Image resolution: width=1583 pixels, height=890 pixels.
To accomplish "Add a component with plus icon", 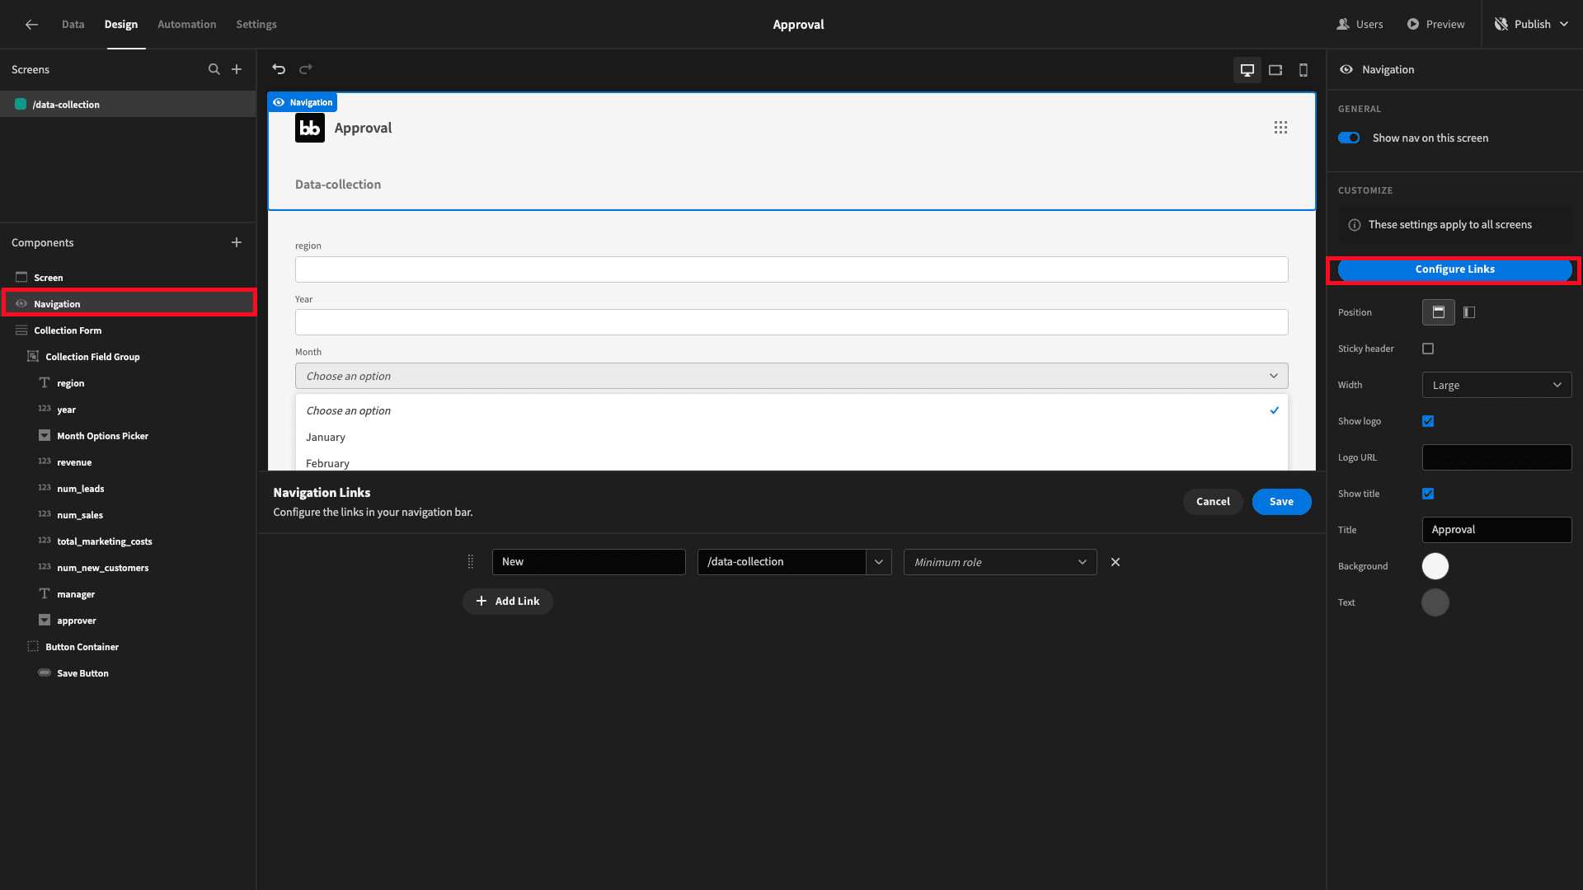I will tap(237, 242).
